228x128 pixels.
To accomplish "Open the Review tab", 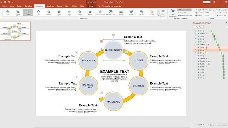I will click(x=60, y=6).
